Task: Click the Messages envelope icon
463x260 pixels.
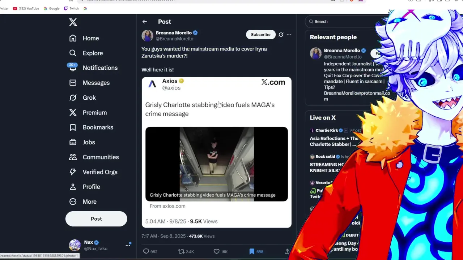Action: (x=73, y=83)
